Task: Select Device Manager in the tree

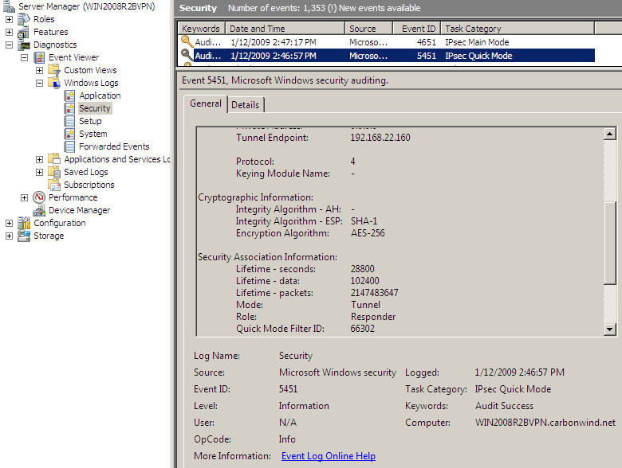Action: pyautogui.click(x=79, y=210)
